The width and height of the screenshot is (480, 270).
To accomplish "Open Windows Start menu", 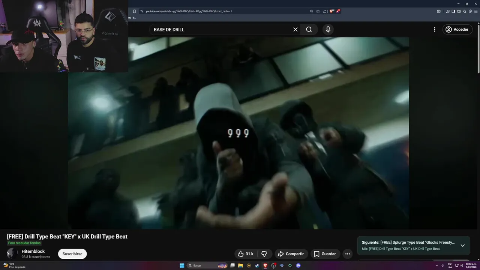I will pos(182,265).
